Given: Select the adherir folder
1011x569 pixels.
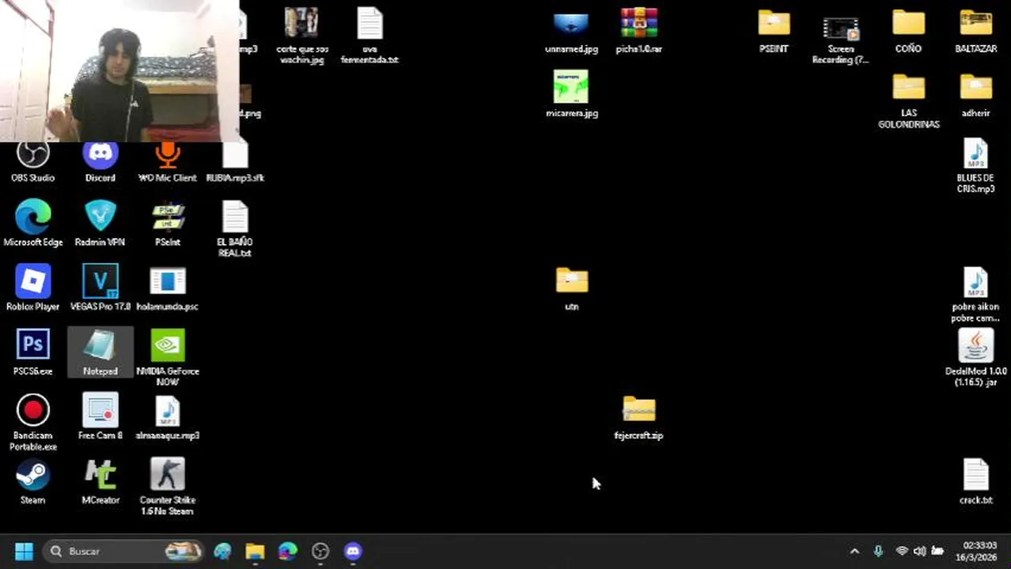Looking at the screenshot, I should point(975,95).
